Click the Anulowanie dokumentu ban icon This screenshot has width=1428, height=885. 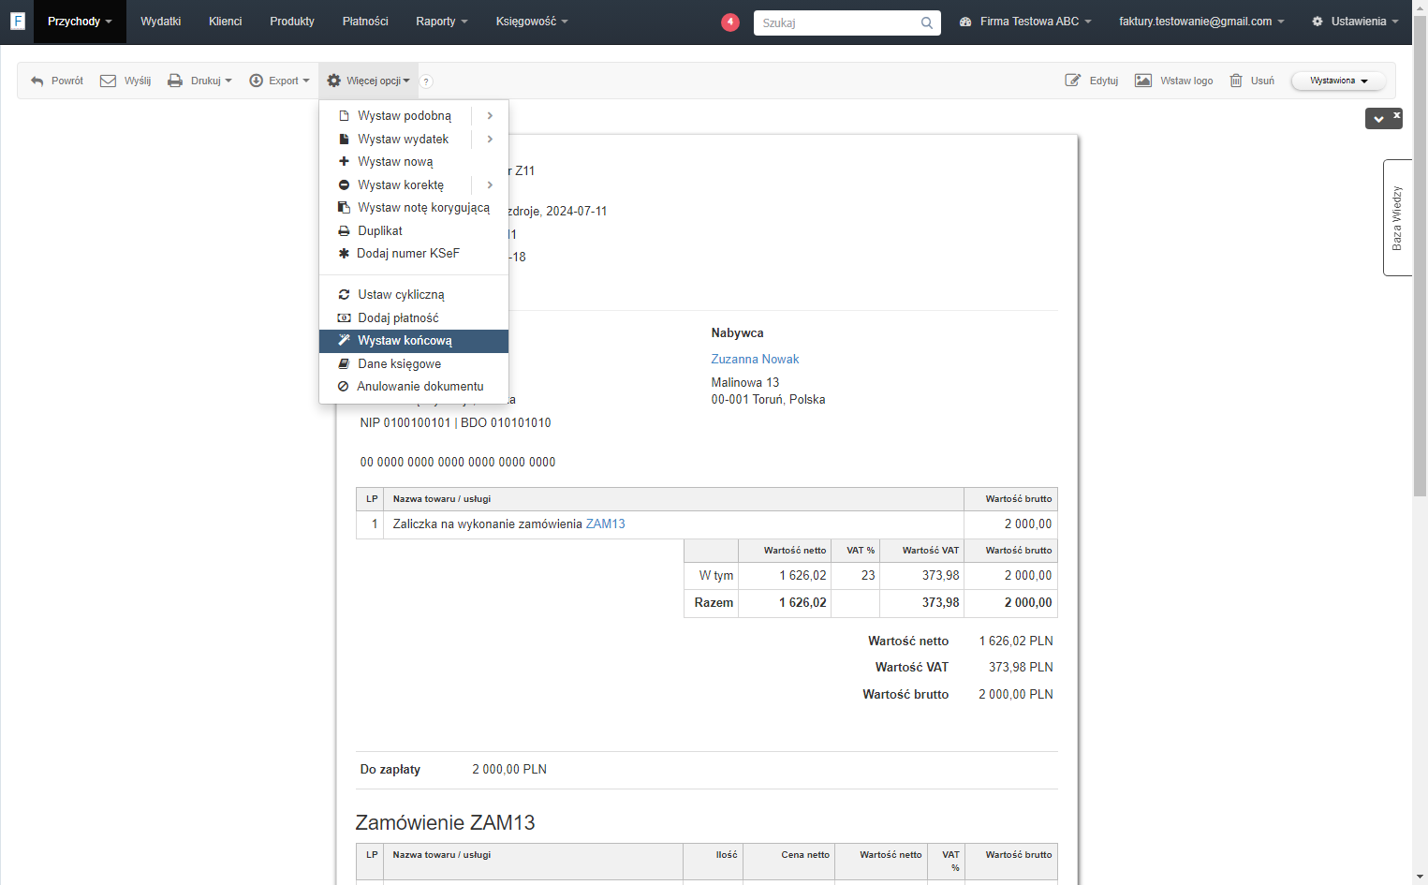coord(344,386)
